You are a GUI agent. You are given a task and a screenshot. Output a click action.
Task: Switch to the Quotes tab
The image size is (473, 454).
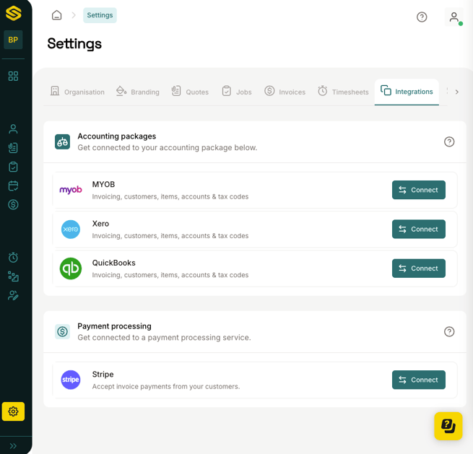pyautogui.click(x=190, y=92)
